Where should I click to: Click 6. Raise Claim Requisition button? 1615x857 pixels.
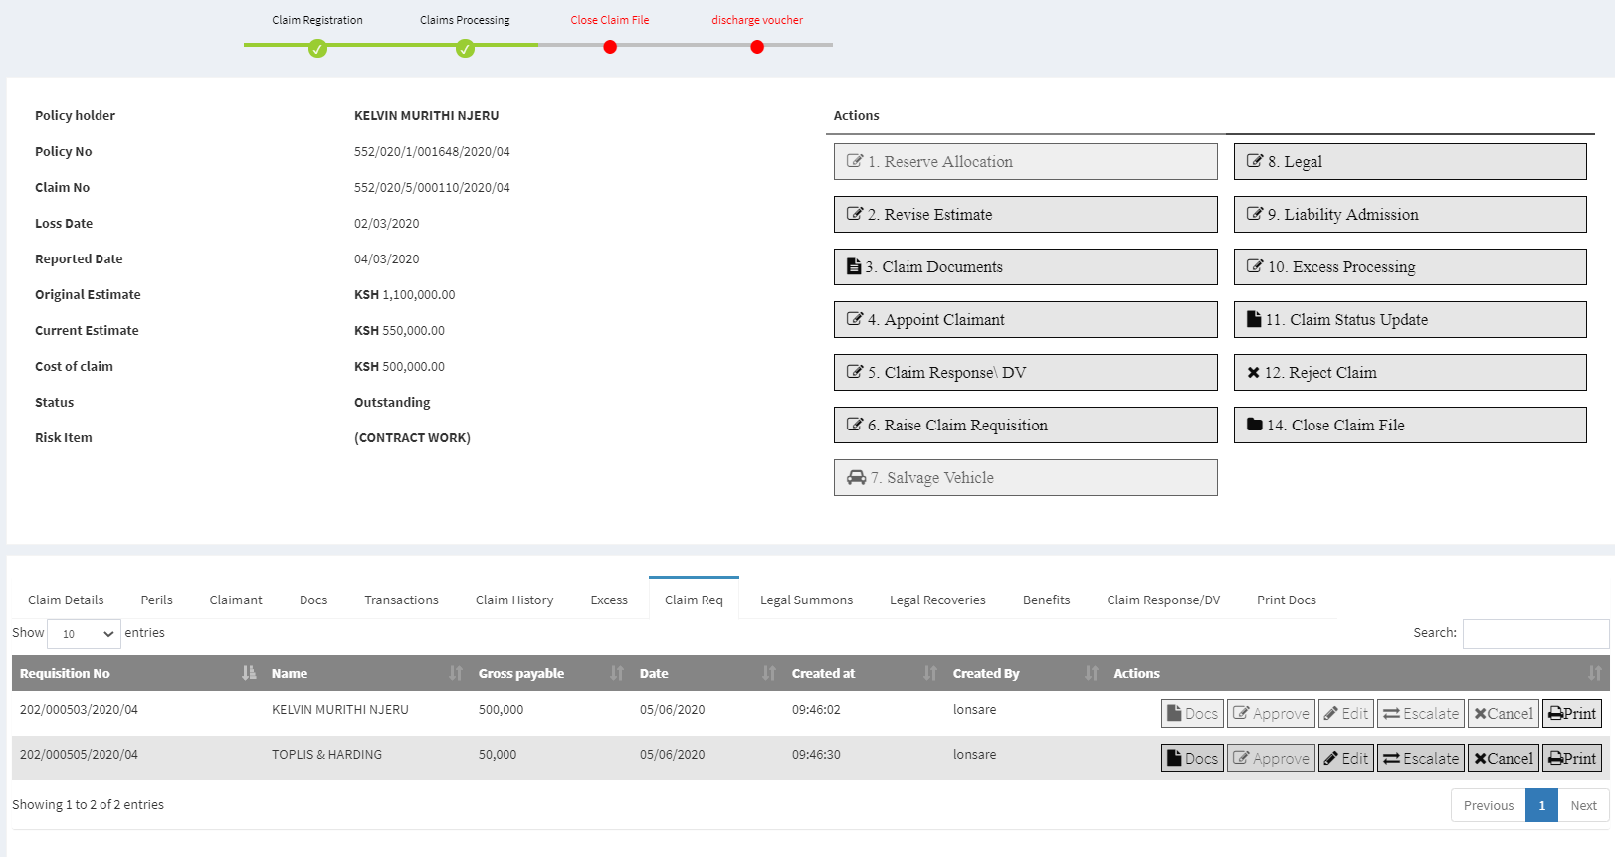coord(1025,425)
